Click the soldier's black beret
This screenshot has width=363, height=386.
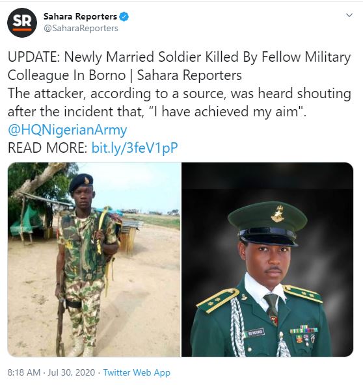[x=81, y=183]
